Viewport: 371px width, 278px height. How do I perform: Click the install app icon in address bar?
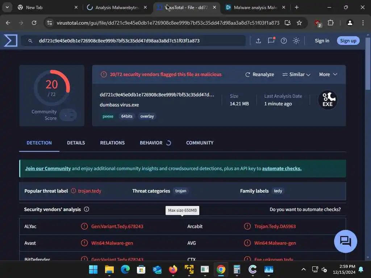(287, 23)
